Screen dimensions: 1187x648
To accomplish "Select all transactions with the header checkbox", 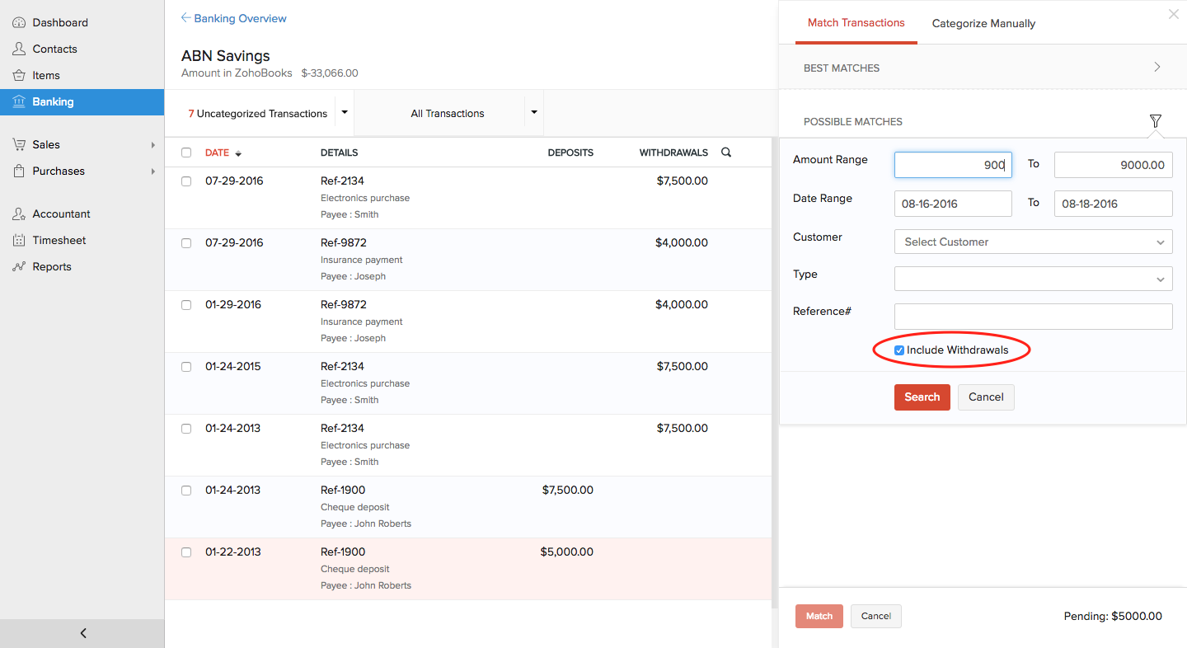I will coord(185,153).
